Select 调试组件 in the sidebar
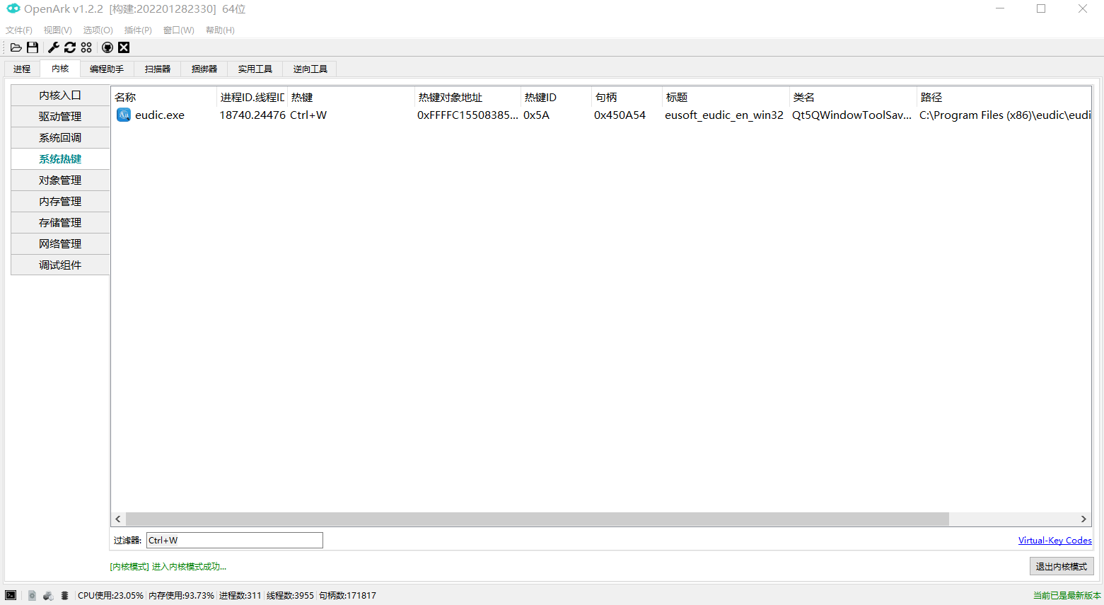This screenshot has width=1104, height=605. coord(60,265)
